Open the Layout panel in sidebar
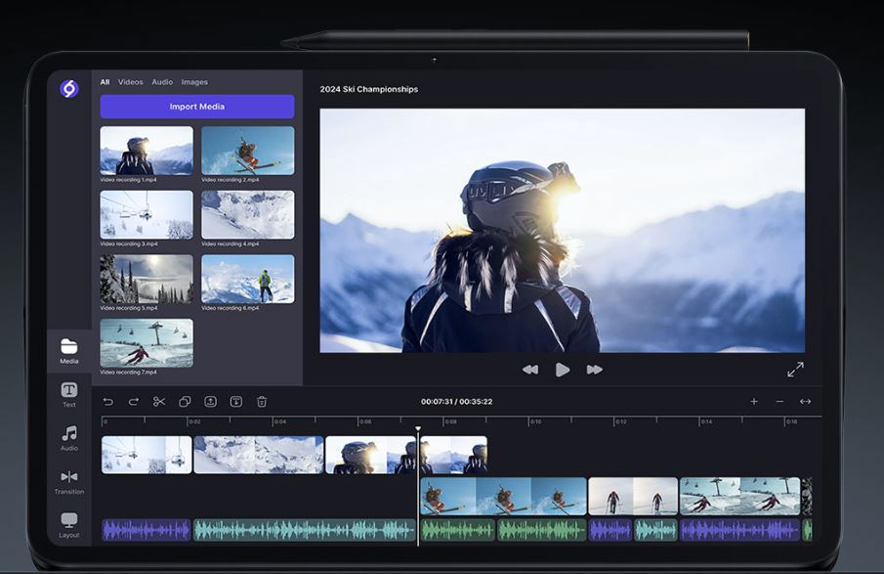The height and width of the screenshot is (574, 884). point(69,523)
